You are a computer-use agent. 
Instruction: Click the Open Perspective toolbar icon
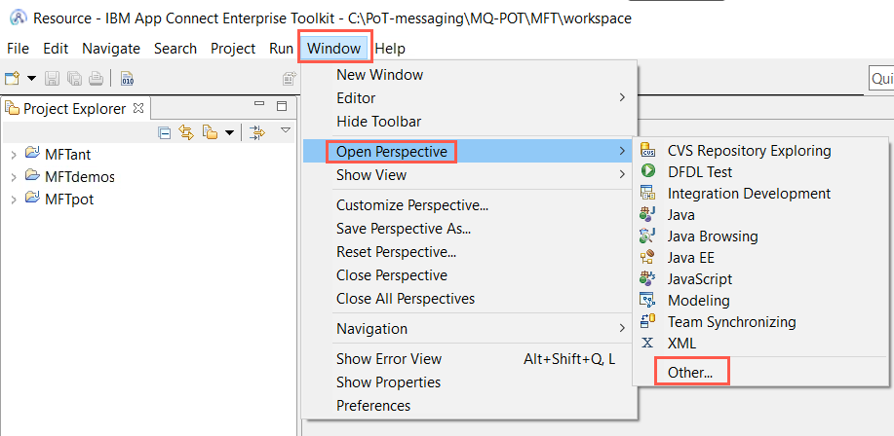pos(291,79)
